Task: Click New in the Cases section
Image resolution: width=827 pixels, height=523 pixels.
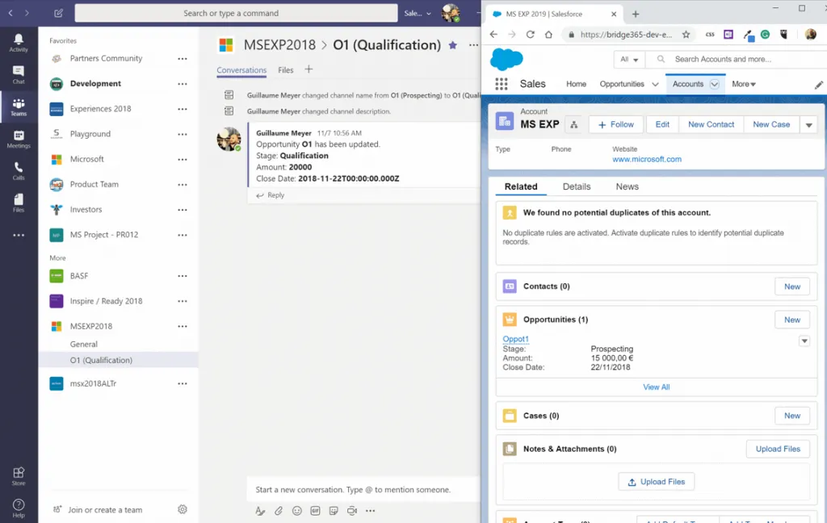Action: [x=791, y=416]
